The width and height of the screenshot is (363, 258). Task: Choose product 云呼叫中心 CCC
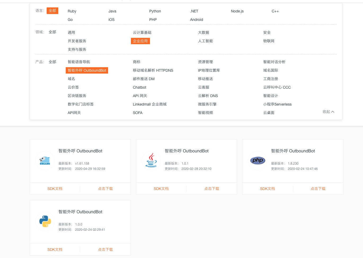(277, 87)
